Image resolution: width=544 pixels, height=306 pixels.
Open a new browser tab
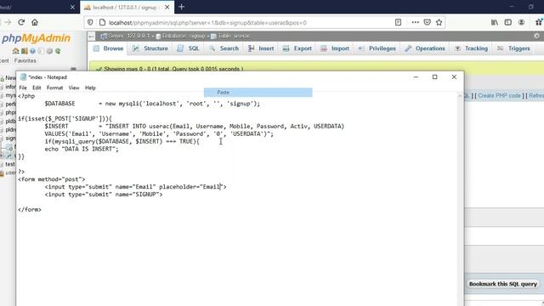point(181,7)
